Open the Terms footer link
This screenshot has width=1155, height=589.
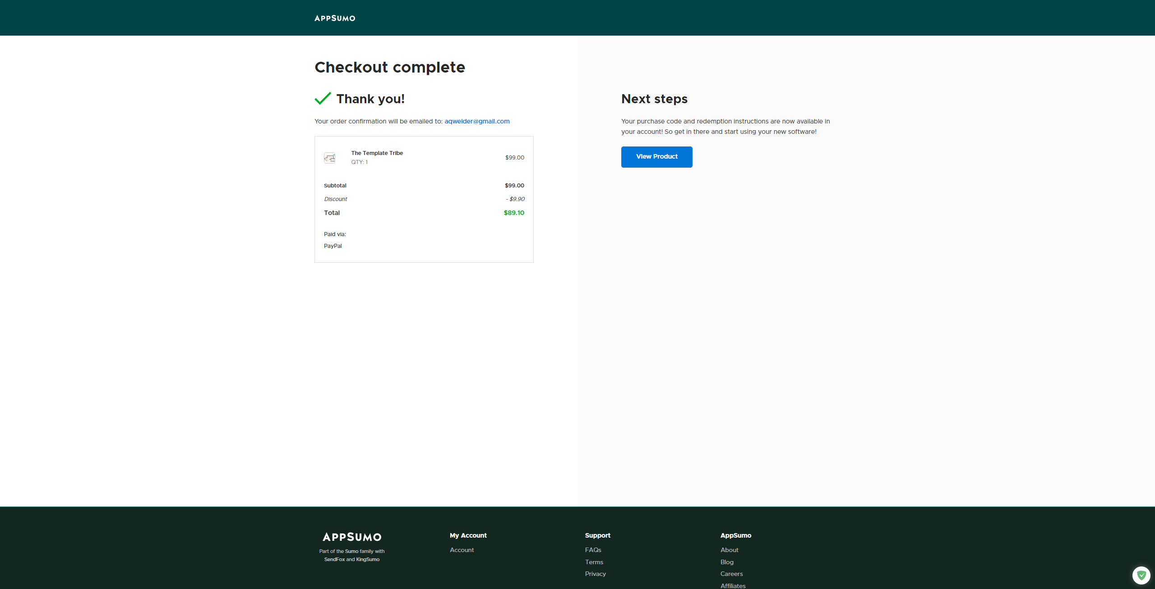click(594, 562)
